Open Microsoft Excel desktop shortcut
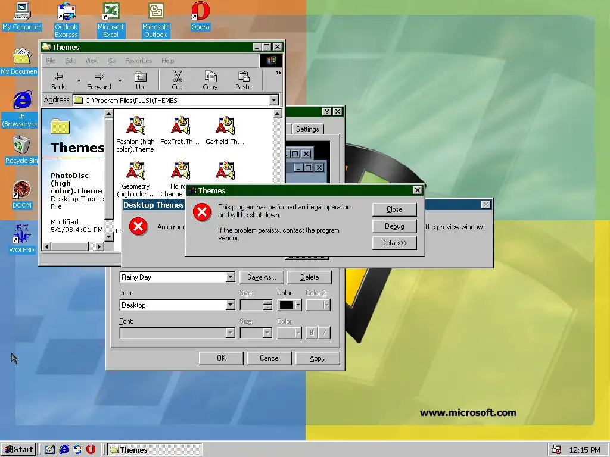 (111, 20)
